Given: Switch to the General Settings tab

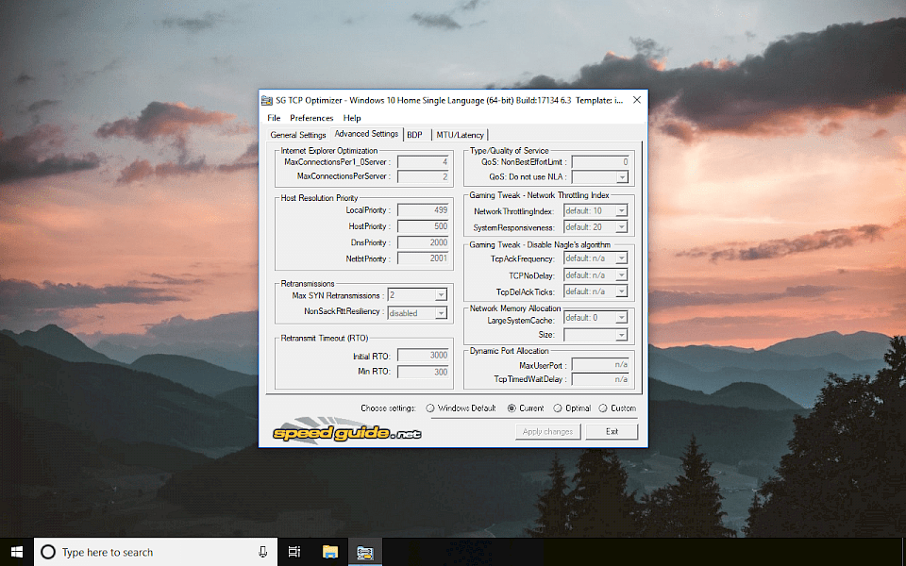Looking at the screenshot, I should pos(298,135).
